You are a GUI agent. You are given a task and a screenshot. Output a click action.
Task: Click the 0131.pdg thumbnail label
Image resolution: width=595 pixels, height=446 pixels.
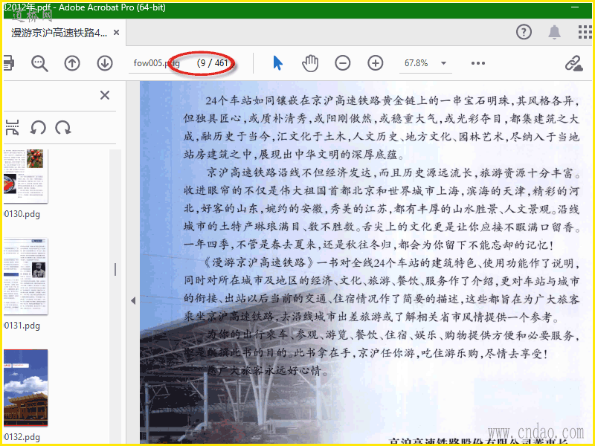tap(22, 326)
